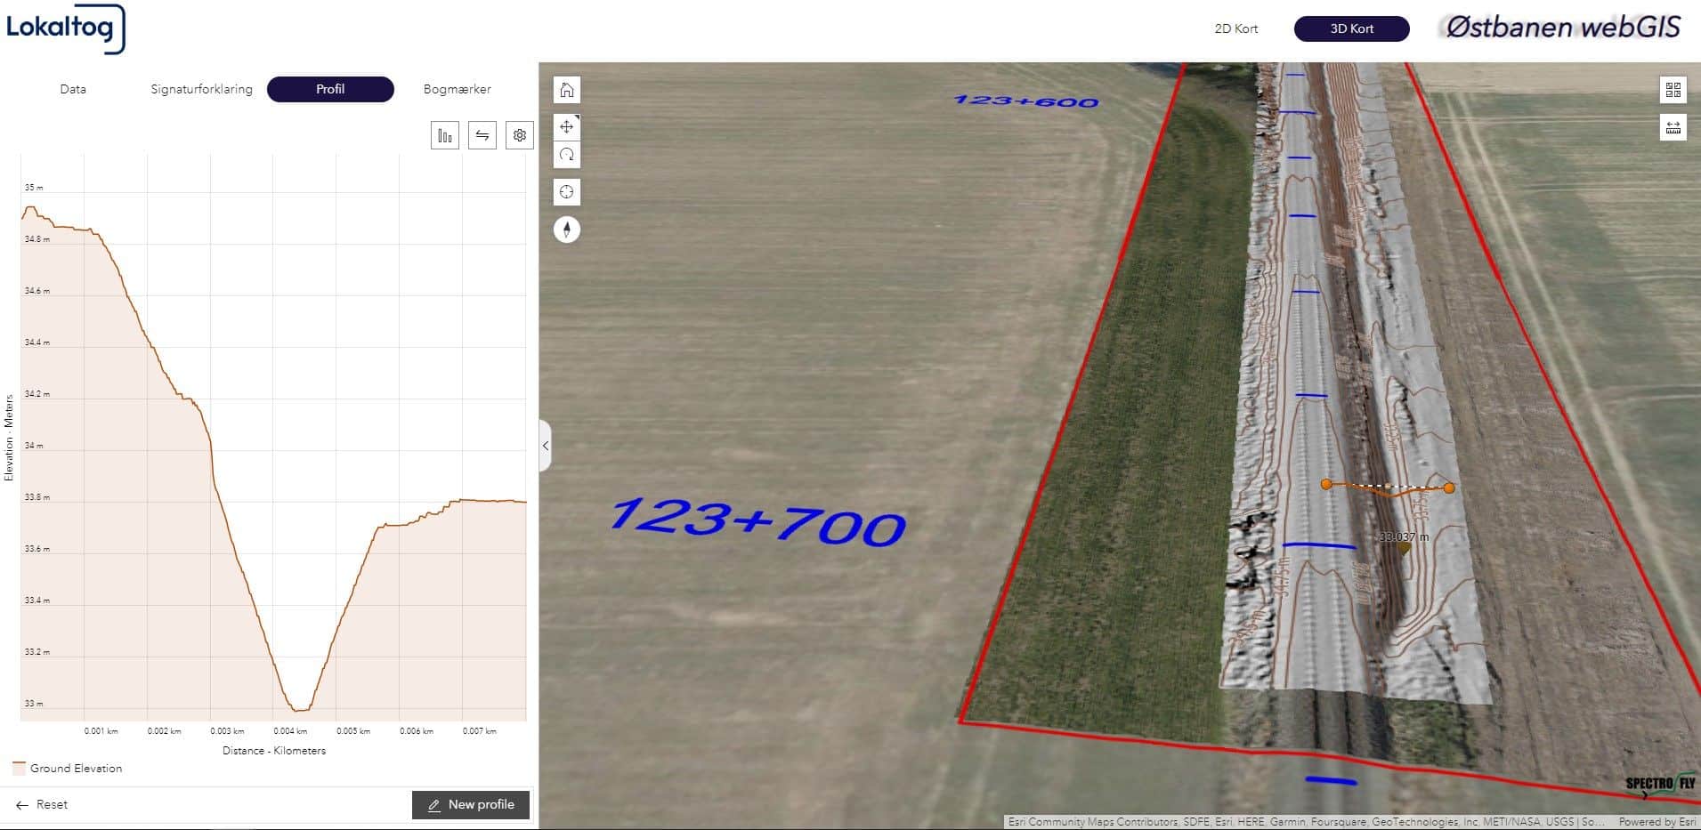The image size is (1701, 830).
Task: Collapse the left side panel arrow
Action: tap(545, 446)
